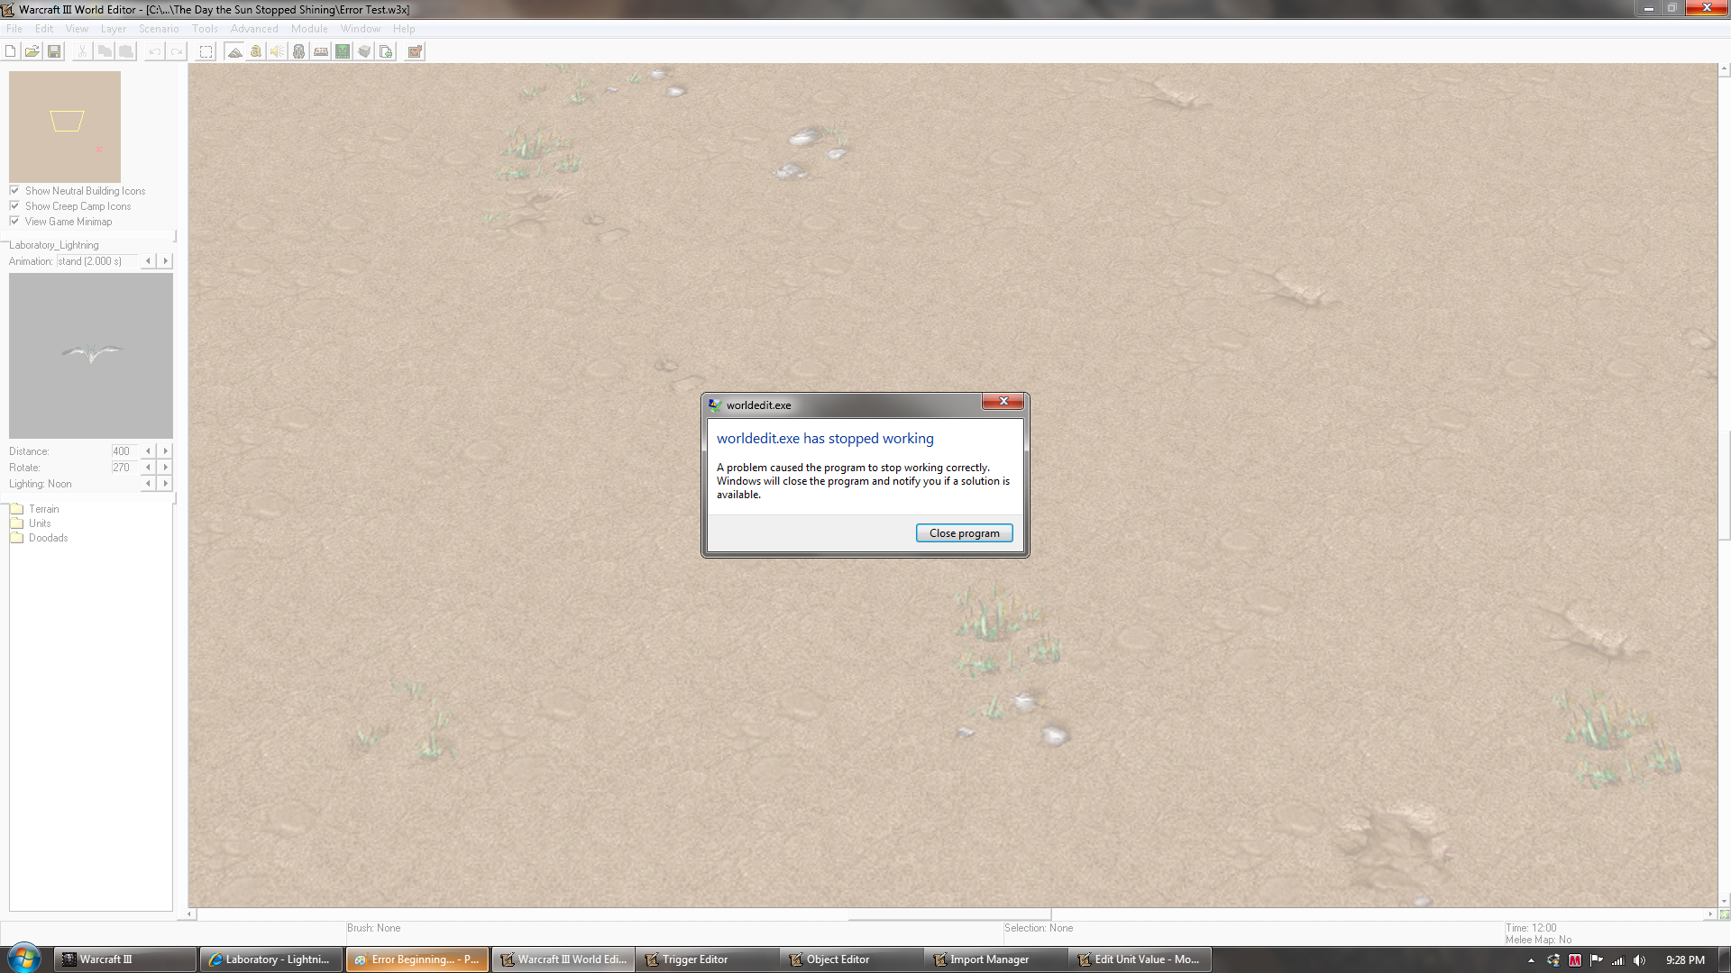Open the View menu
Viewport: 1731px width, 973px height.
(x=77, y=29)
